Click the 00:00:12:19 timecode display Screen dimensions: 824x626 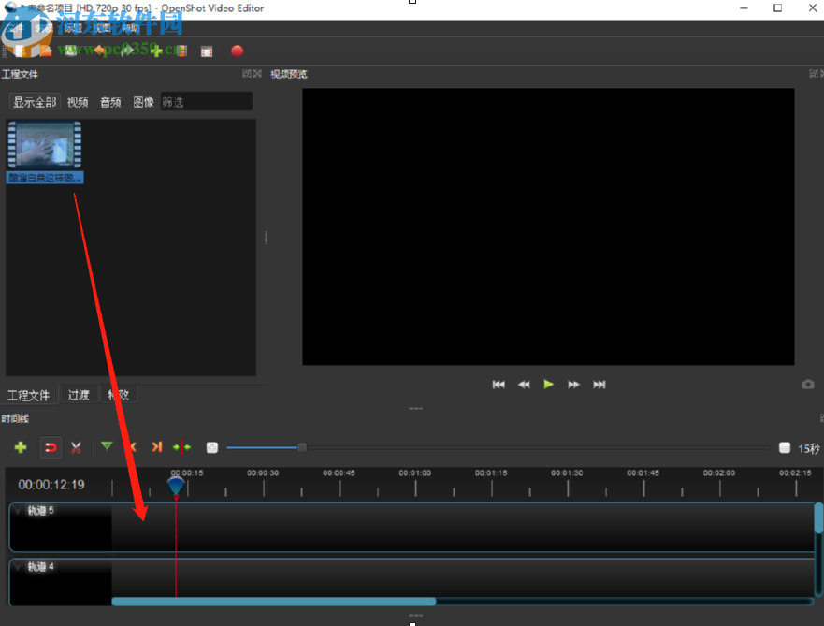tap(51, 485)
